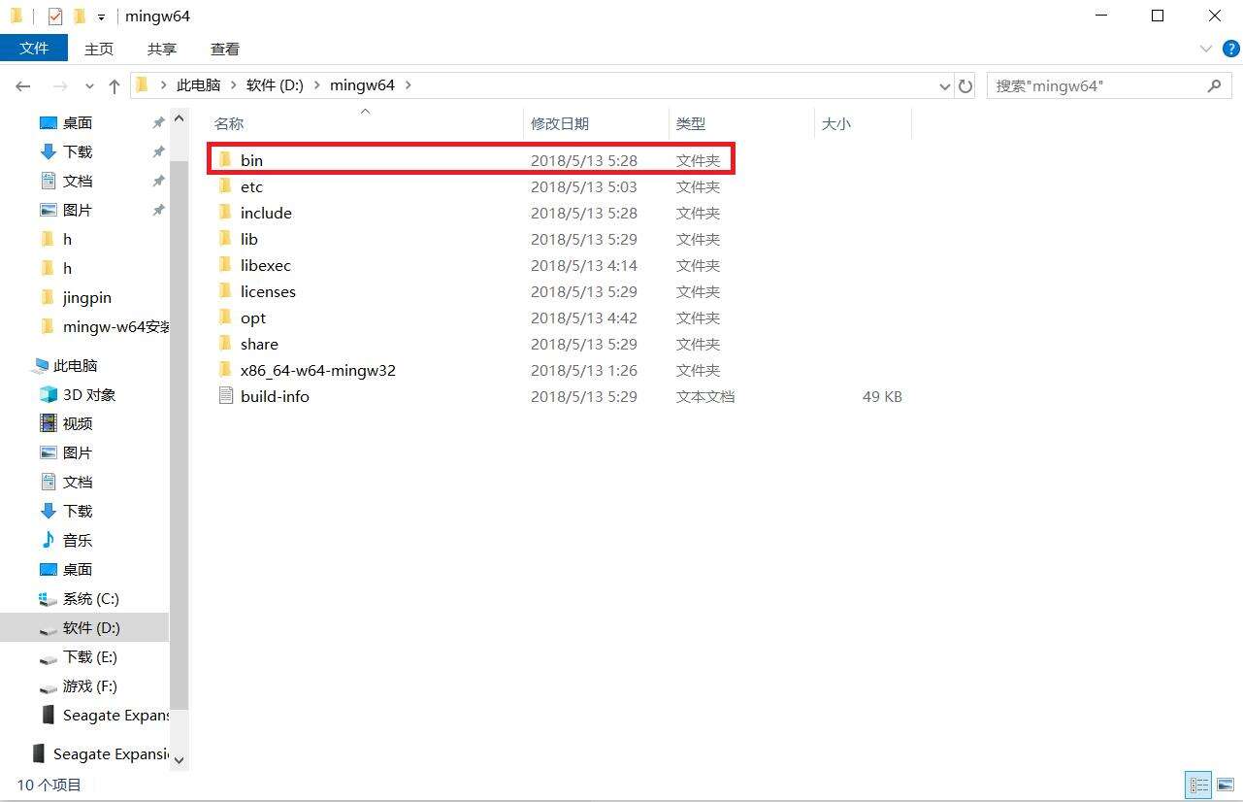
Task: Click the Back navigation arrow
Action: tap(23, 86)
